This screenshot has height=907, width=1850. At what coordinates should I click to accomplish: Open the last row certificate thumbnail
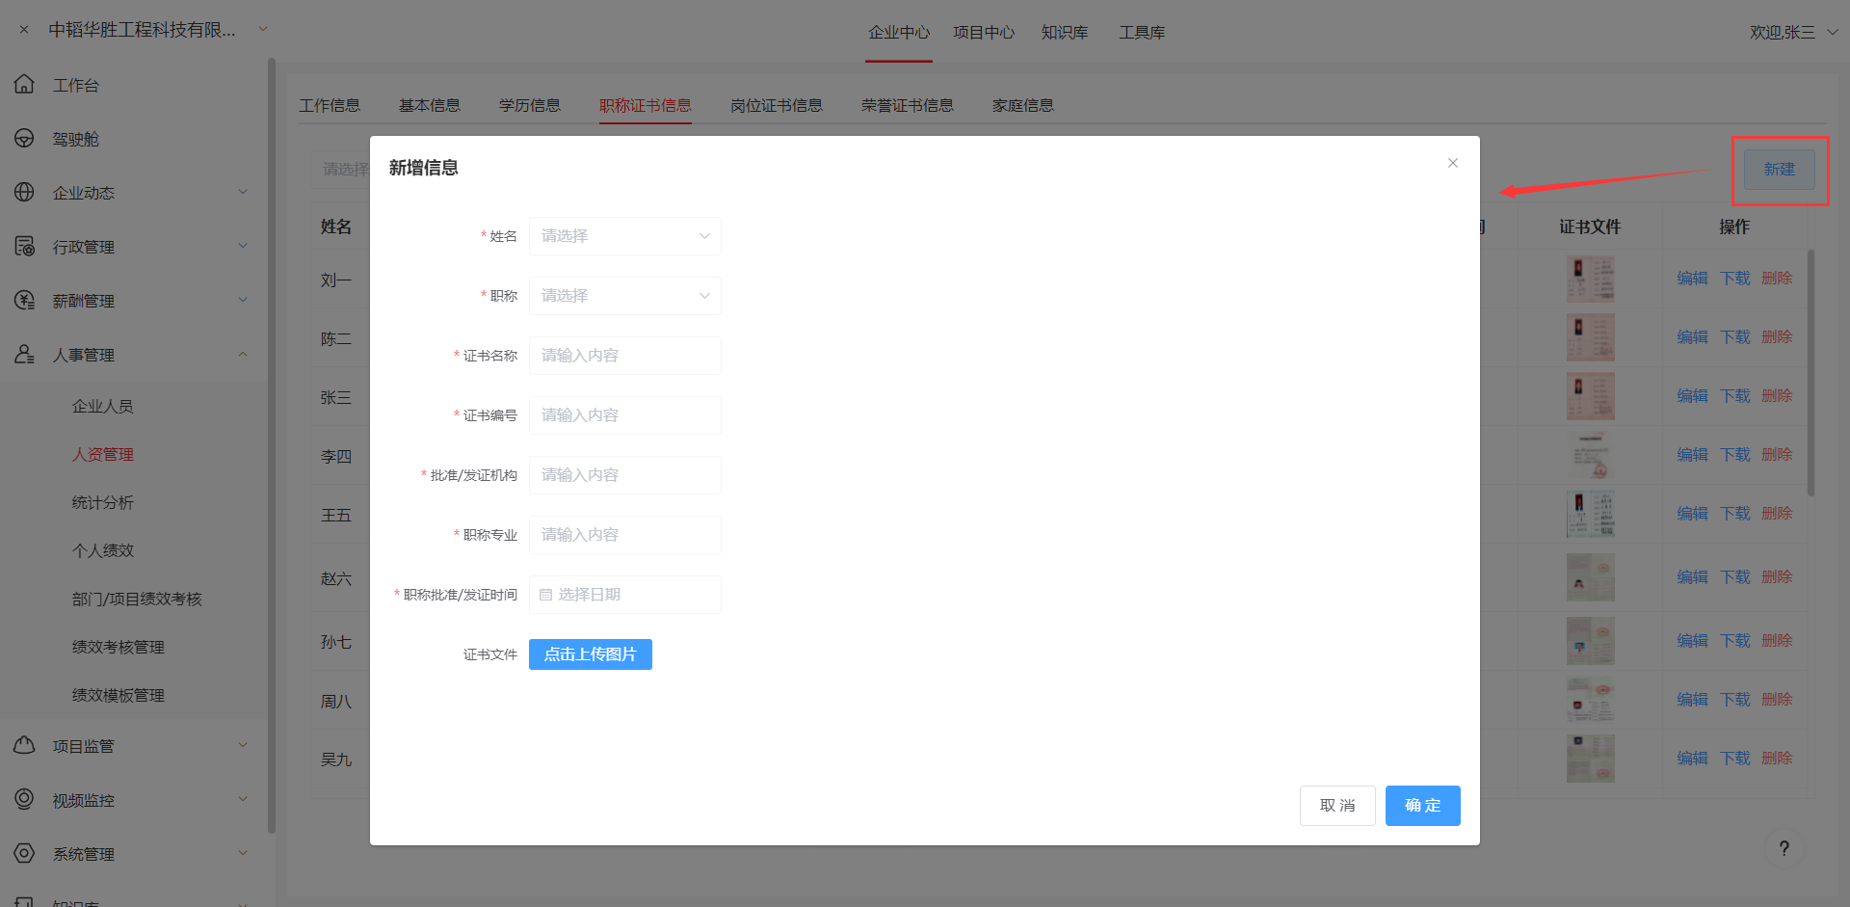[1591, 759]
